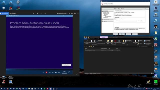Expand Bearbeiten und erstellen dropdown in Photos
The height and width of the screenshot is (90, 160).
[x=62, y=13]
